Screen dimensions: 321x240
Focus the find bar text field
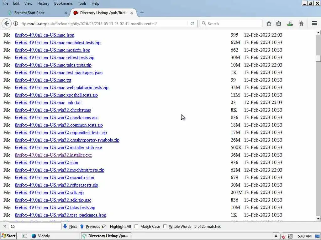point(35,226)
